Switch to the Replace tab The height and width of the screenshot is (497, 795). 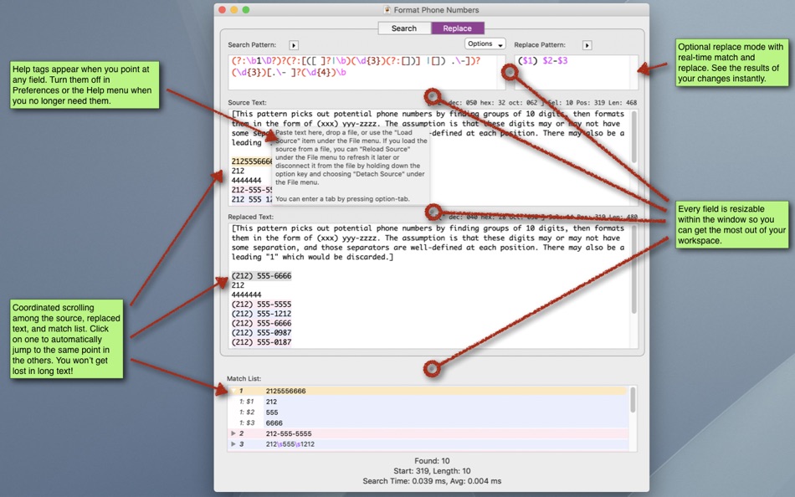[457, 28]
